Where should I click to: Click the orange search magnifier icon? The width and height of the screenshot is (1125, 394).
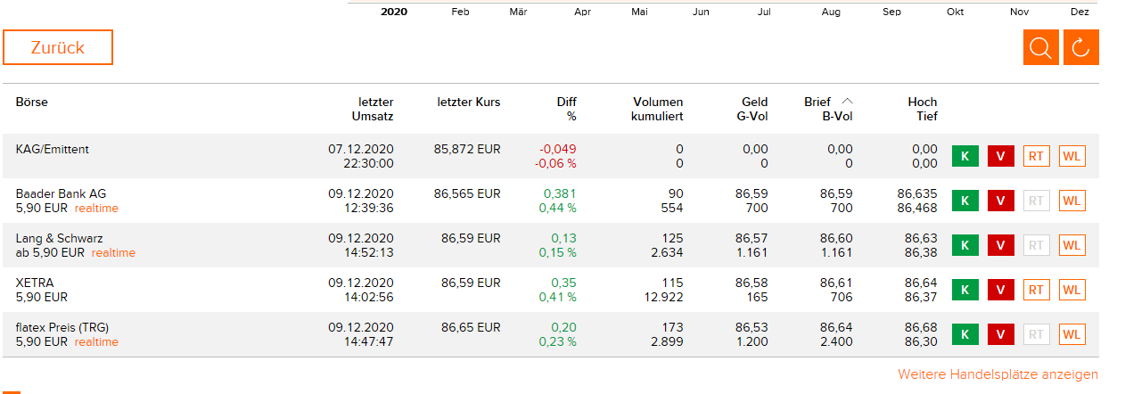(x=1040, y=47)
